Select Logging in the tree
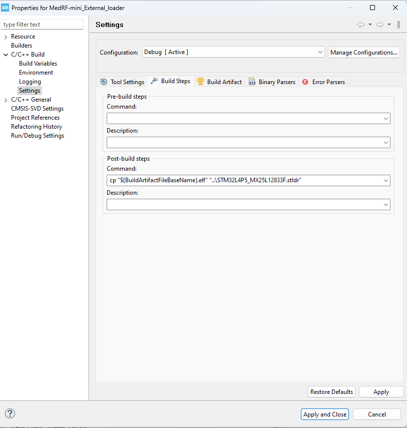 tap(30, 82)
